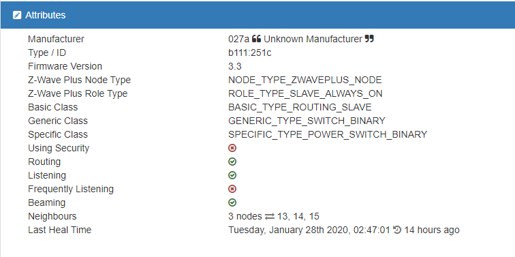
Task: Click ROLE_TYPE_SLAVE_ALWAYS_ON value text
Action: [305, 93]
